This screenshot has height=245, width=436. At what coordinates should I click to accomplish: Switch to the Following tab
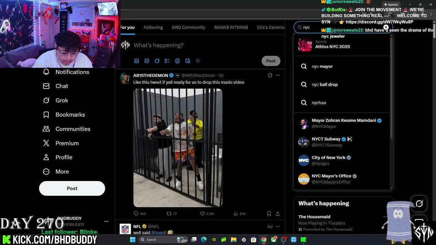click(x=153, y=27)
